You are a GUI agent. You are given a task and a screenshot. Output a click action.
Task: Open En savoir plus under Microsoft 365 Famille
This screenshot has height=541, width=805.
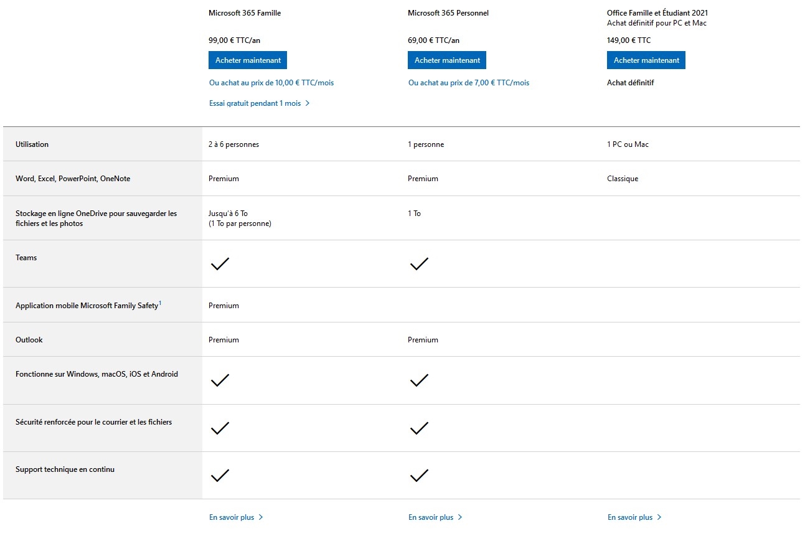[237, 517]
